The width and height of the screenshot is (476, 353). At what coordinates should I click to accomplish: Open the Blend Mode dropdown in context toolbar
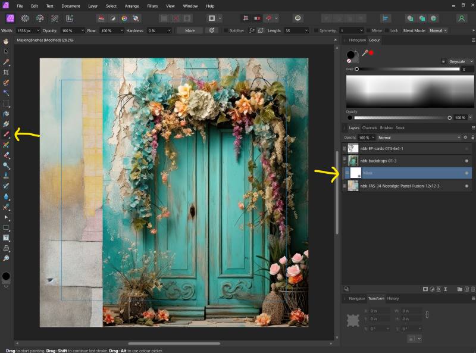point(438,30)
